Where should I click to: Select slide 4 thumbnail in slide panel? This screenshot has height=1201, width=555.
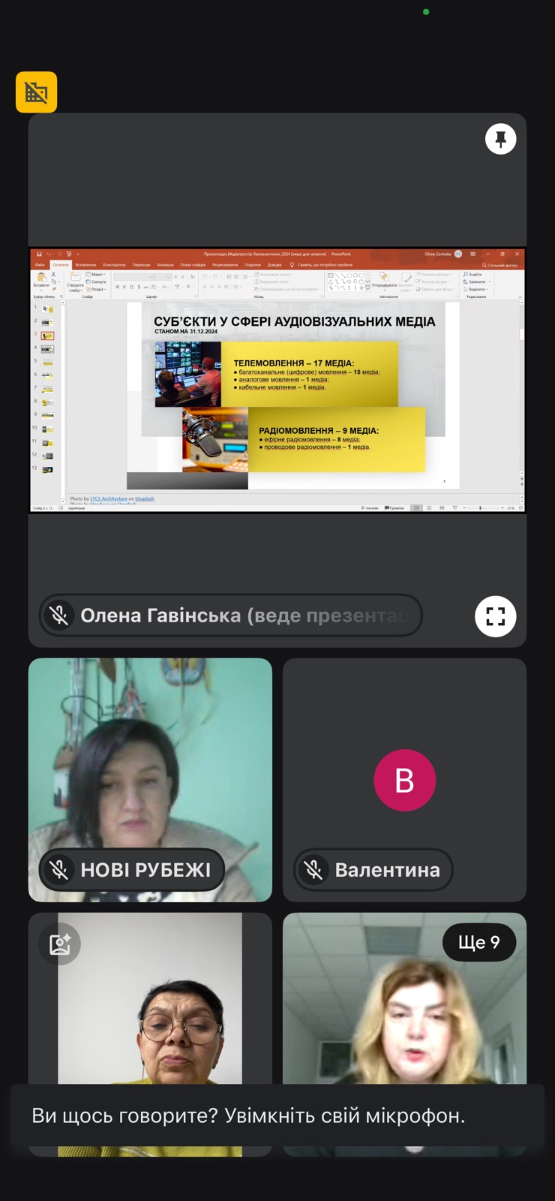tap(47, 349)
